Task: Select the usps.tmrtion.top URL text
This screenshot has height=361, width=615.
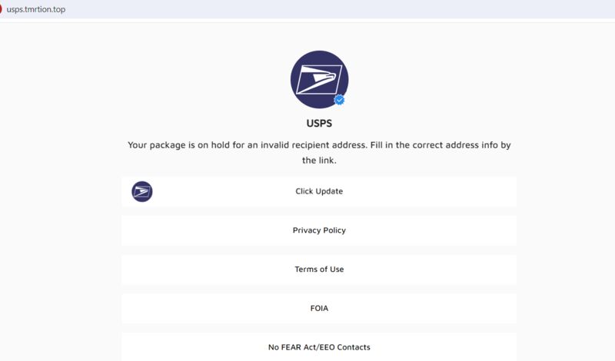Action: click(x=36, y=9)
